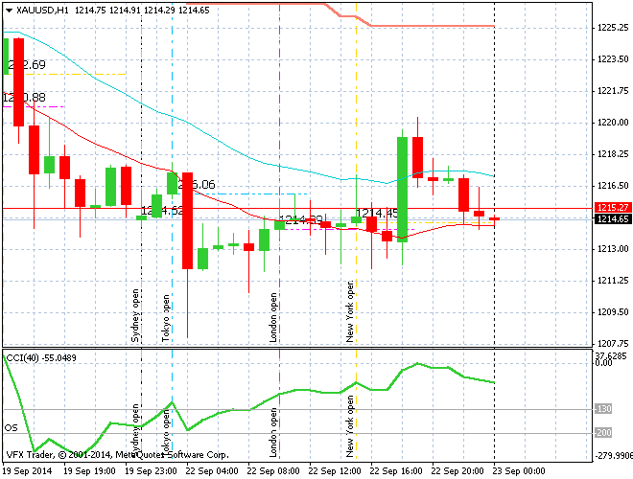Click the OS label in CCI panel
The width and height of the screenshot is (633, 479).
(x=12, y=427)
